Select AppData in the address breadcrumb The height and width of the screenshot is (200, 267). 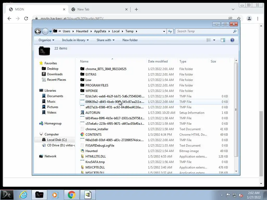point(100,31)
